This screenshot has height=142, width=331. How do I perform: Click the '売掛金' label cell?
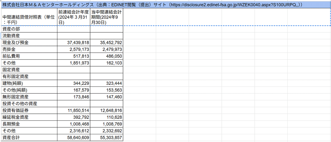coord(29,49)
